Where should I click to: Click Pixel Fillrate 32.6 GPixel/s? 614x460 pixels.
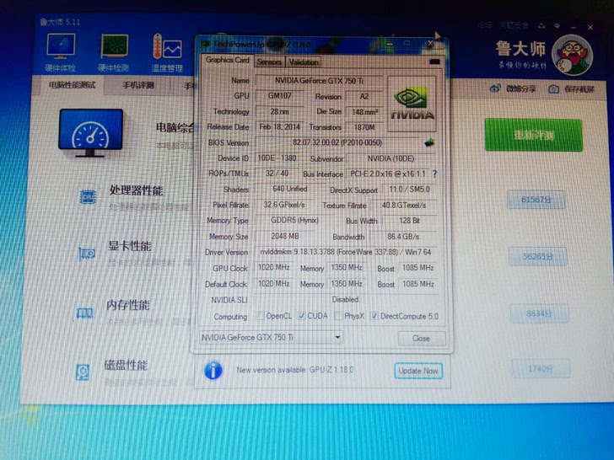point(284,205)
